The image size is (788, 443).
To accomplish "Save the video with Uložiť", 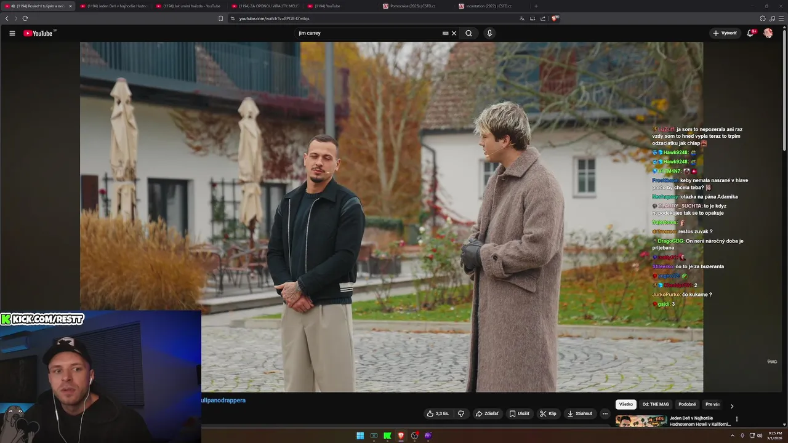I will coord(519,413).
